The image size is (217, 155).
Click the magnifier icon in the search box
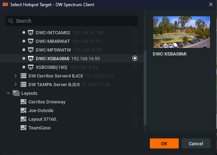(11, 21)
